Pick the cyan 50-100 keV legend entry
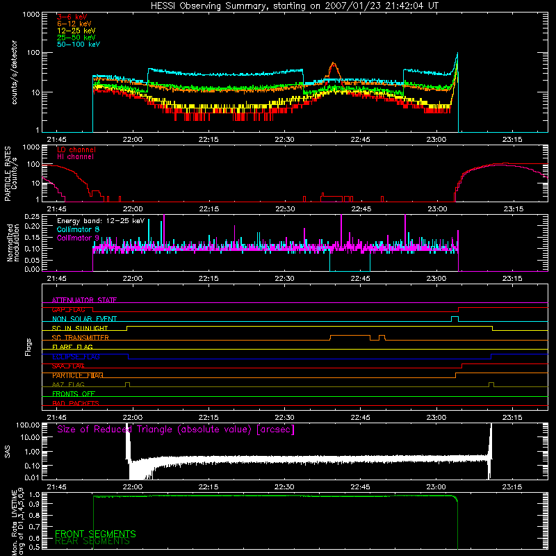Viewport: 556px width, 556px height. click(x=79, y=44)
